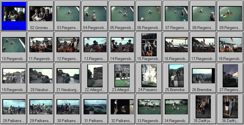Viewport: 244px width, 125px height.
Task: Pick the 34.Regensb lawn thumbnail
Action: click(x=176, y=107)
